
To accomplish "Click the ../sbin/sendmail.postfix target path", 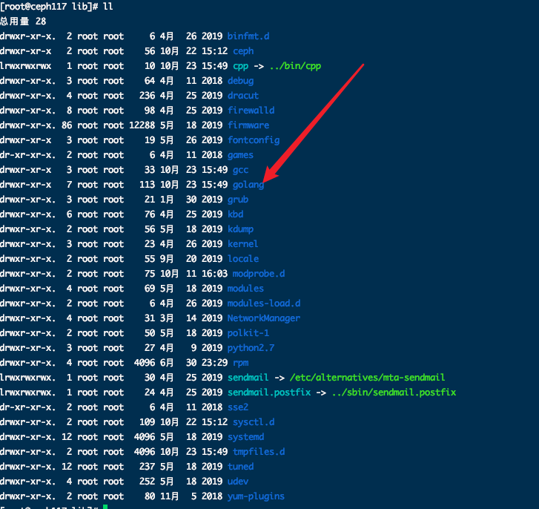I will click(x=394, y=392).
